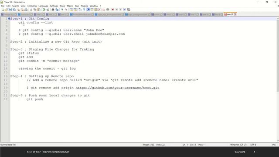Click the Stop macro recording icon

[x=117, y=10]
